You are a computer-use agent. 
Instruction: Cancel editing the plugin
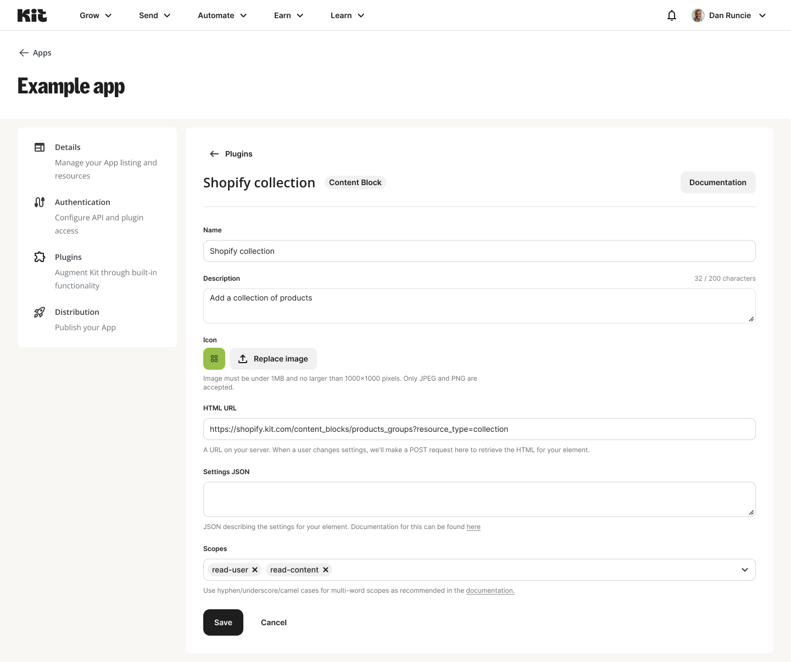point(274,622)
